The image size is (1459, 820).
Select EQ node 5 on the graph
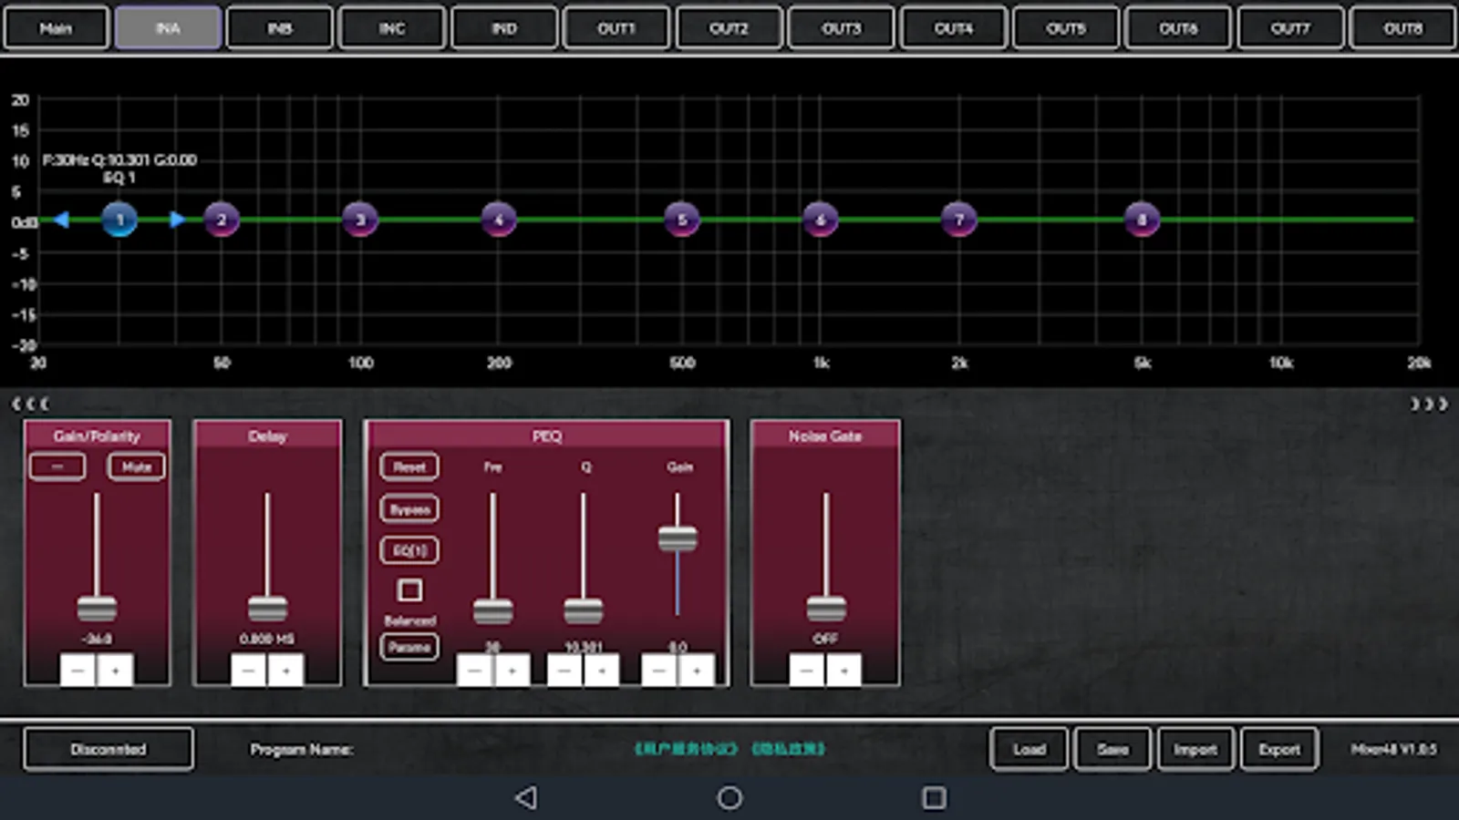[x=682, y=220]
